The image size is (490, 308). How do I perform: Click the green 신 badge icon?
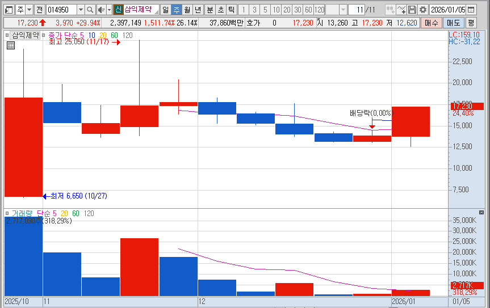click(118, 10)
